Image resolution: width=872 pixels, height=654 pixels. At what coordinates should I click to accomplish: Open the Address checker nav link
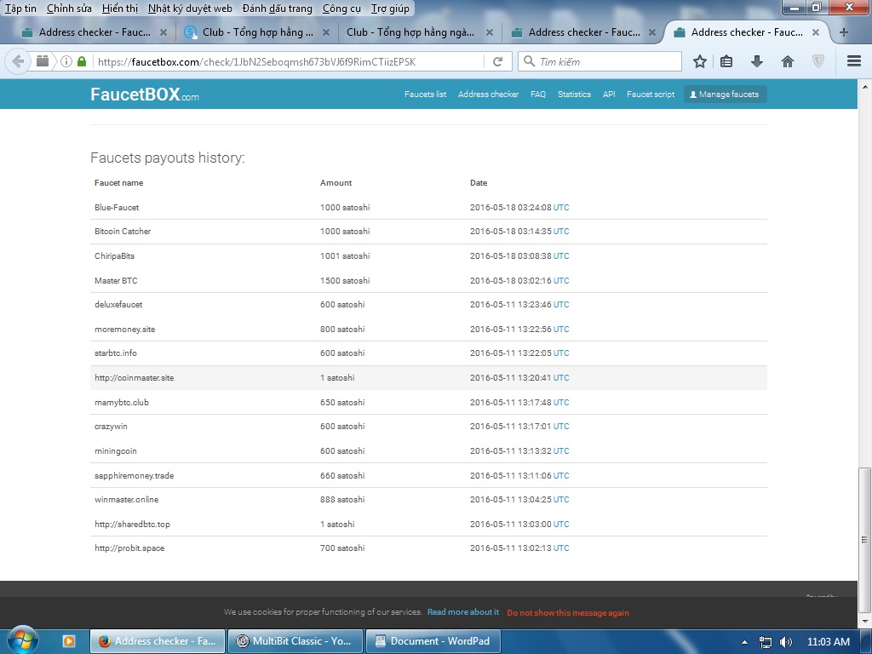click(x=488, y=94)
